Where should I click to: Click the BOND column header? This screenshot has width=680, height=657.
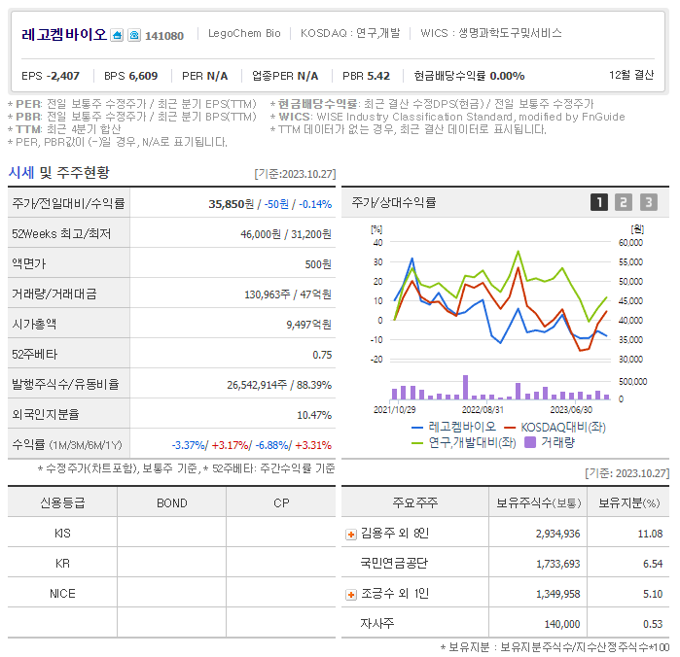(172, 502)
